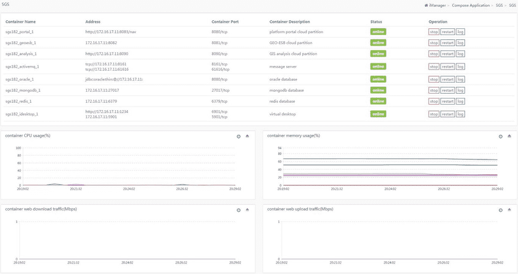Click the clock icon on memory usage panel
The width and height of the screenshot is (518, 274).
click(501, 136)
